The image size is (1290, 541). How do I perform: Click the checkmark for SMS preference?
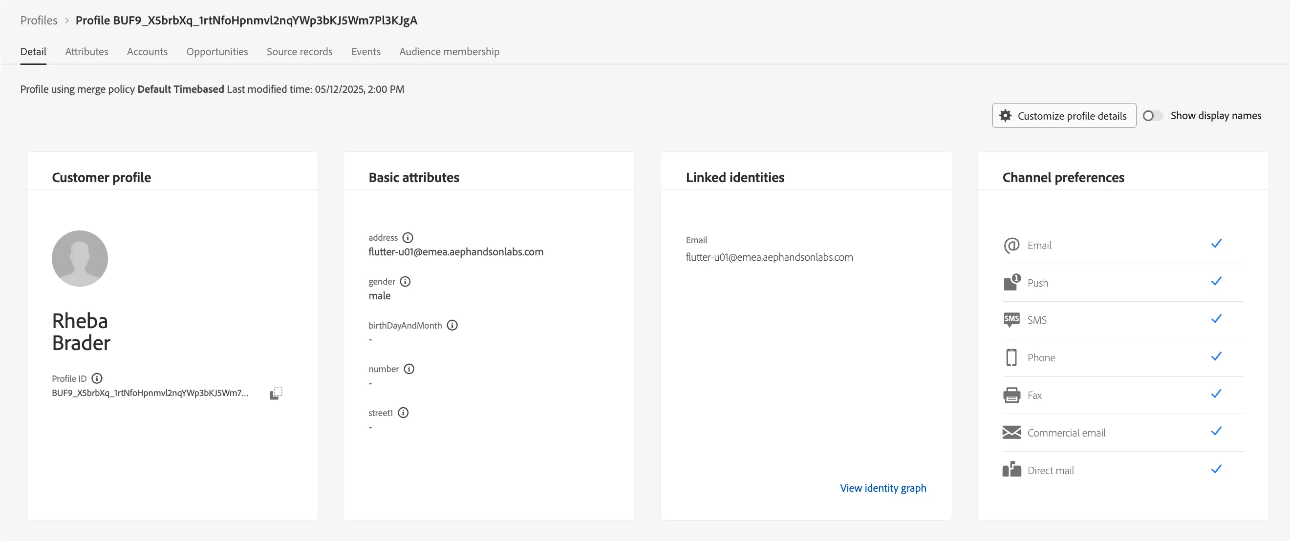click(x=1216, y=319)
